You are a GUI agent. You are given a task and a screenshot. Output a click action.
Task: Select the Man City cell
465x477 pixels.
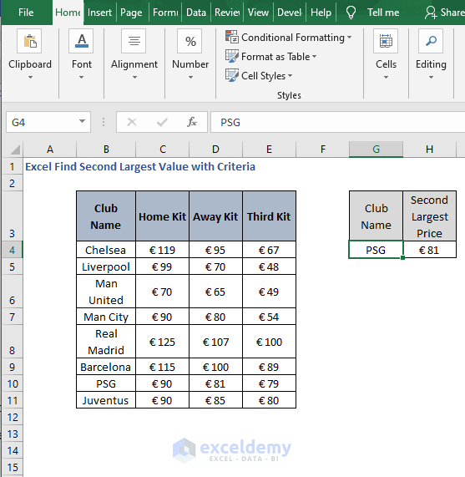coord(106,317)
